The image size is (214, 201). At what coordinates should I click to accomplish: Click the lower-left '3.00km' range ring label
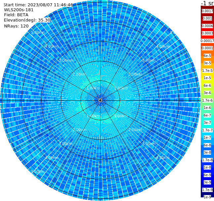(x=65, y=144)
